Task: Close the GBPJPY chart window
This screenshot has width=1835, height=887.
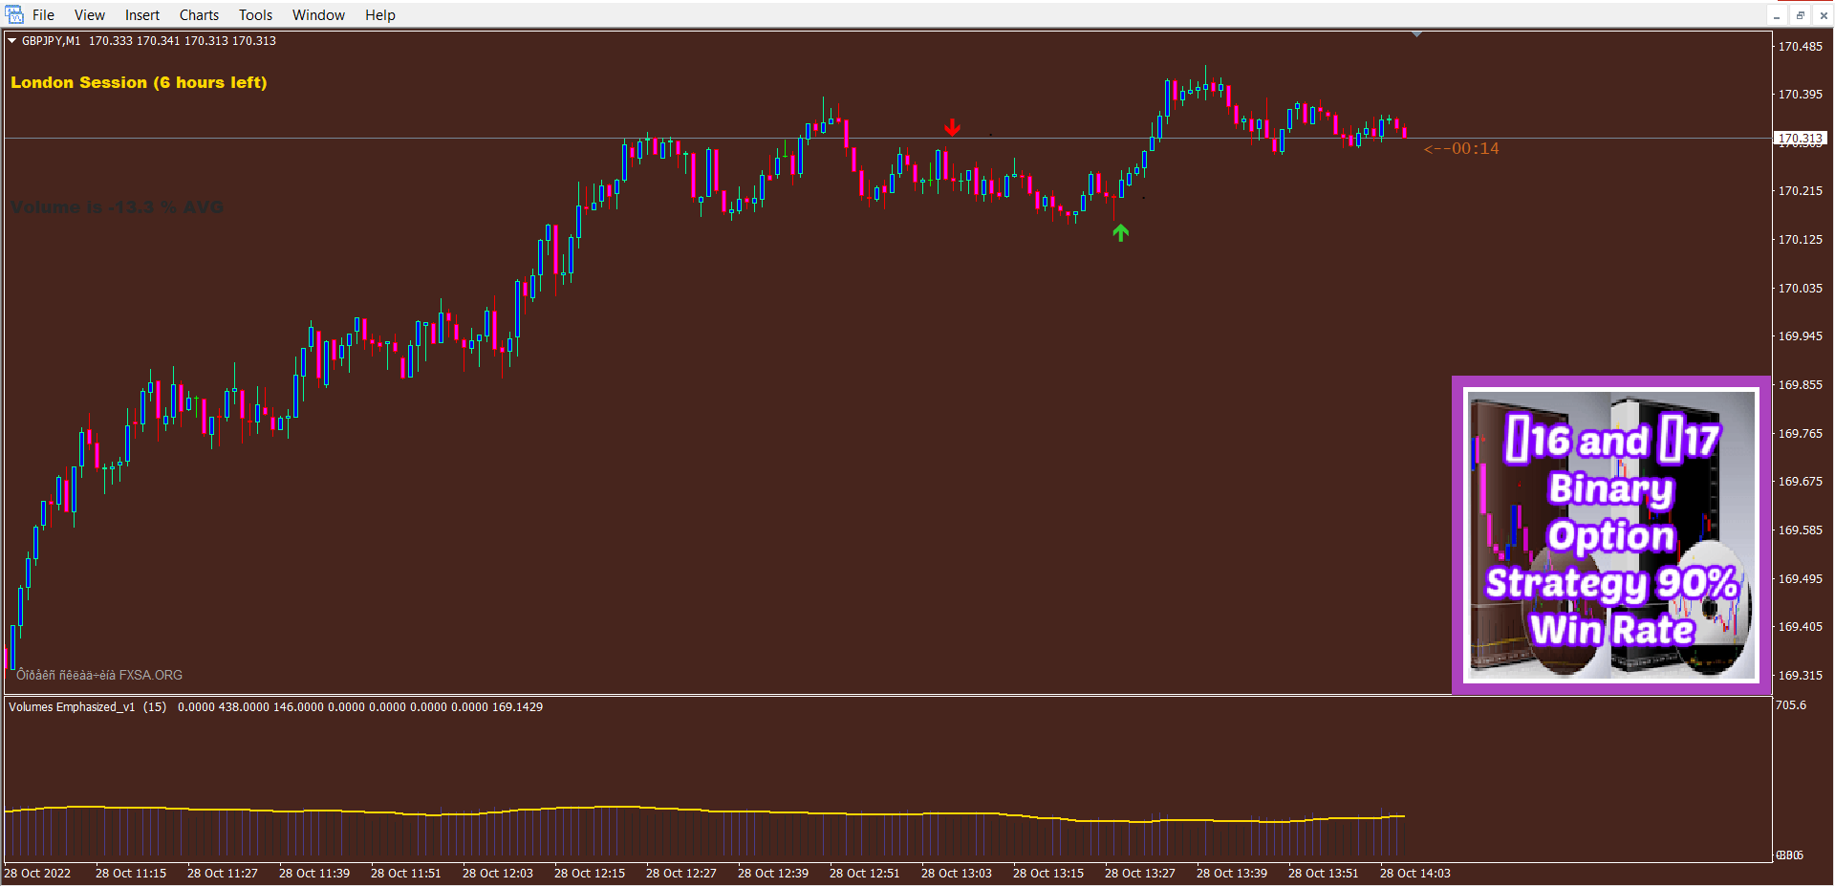Action: coord(1823,15)
